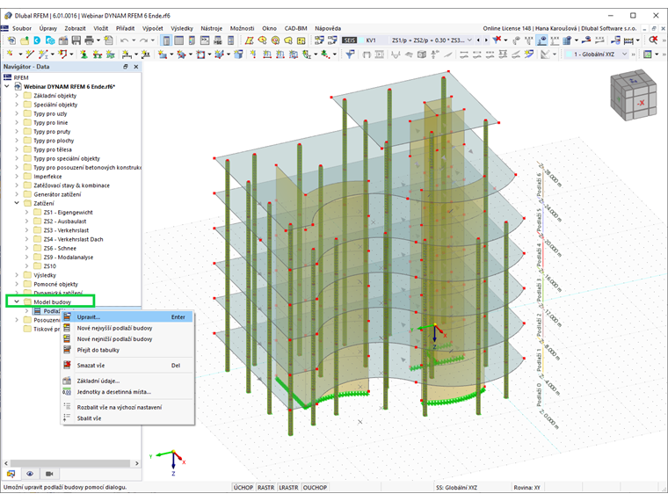668x501 pixels.
Task: Toggle LRASTR in status bar
Action: tap(288, 487)
